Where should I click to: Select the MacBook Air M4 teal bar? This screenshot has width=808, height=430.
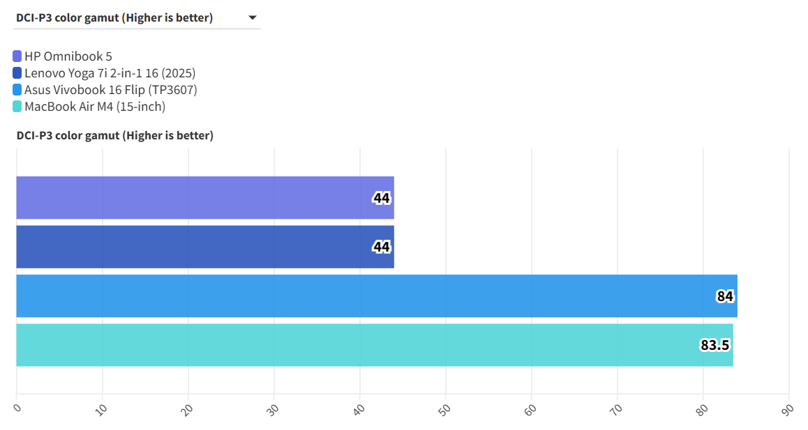(x=349, y=345)
